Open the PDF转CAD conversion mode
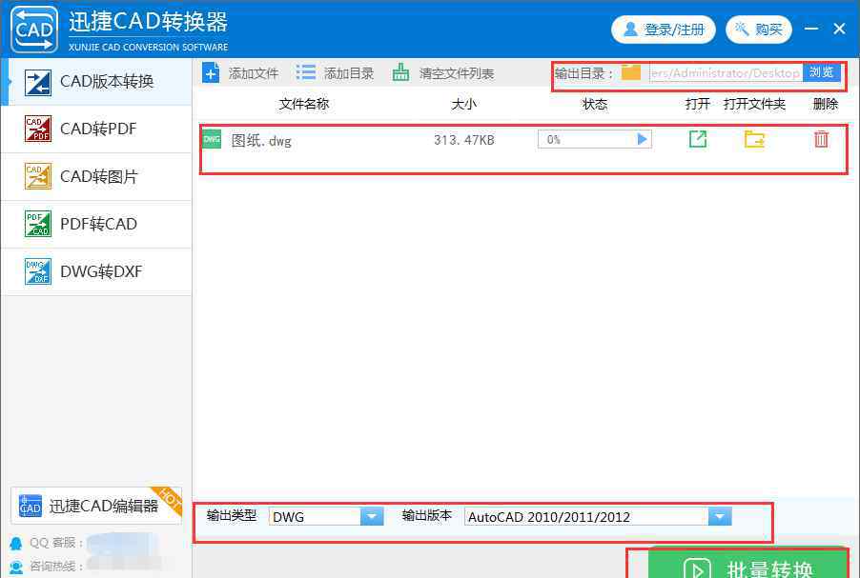This screenshot has width=860, height=578. tap(96, 224)
